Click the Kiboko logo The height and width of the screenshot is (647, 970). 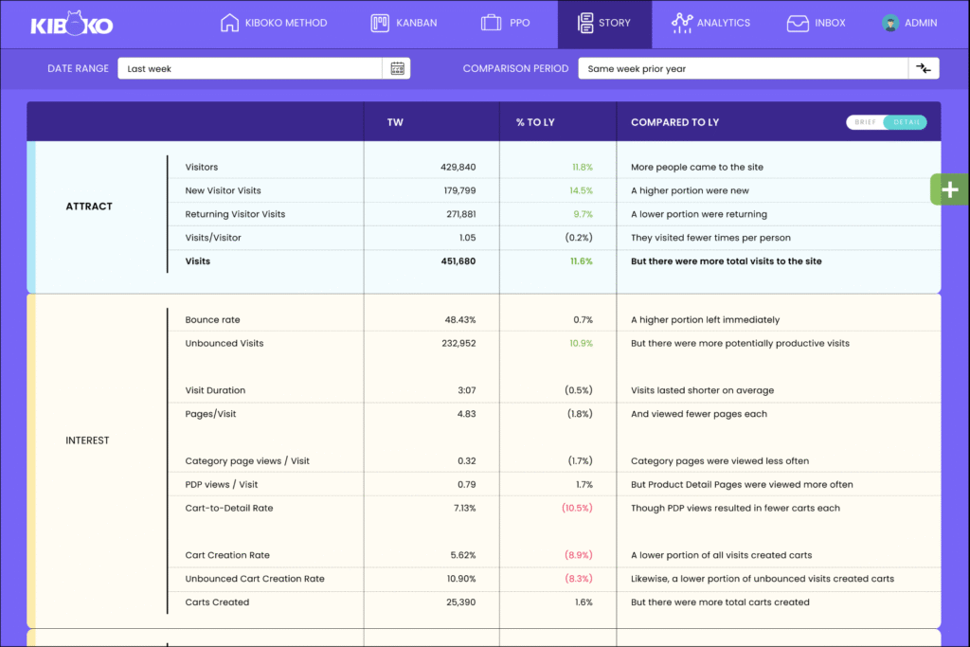tap(71, 24)
